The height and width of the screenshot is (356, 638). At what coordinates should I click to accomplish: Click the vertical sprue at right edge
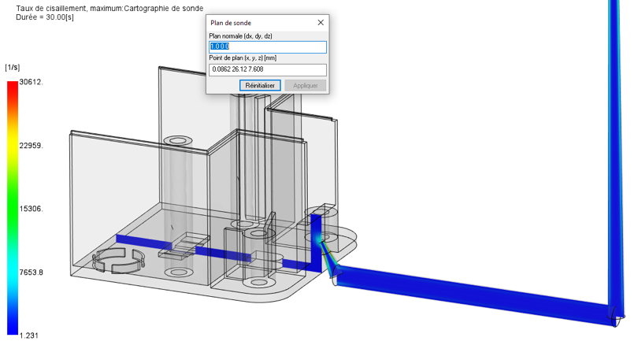[614, 158]
